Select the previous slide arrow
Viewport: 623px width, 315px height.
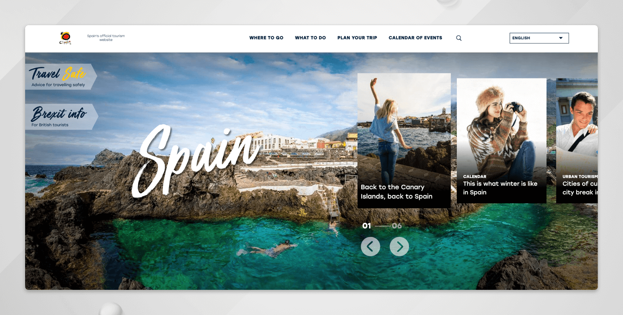(x=371, y=246)
